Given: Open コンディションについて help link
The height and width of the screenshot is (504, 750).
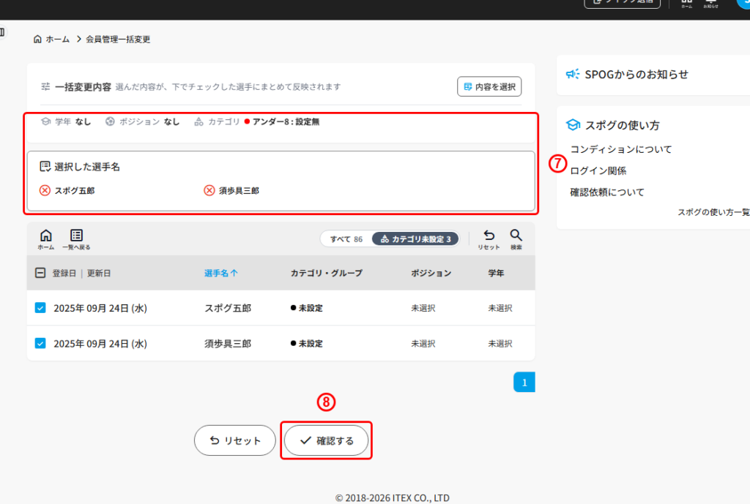Looking at the screenshot, I should 621,149.
